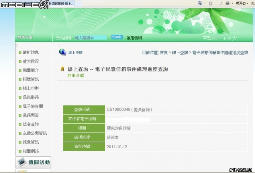This screenshot has width=255, height=173.
Task: Click the blue 搜尋 search button
Action: [117, 37]
